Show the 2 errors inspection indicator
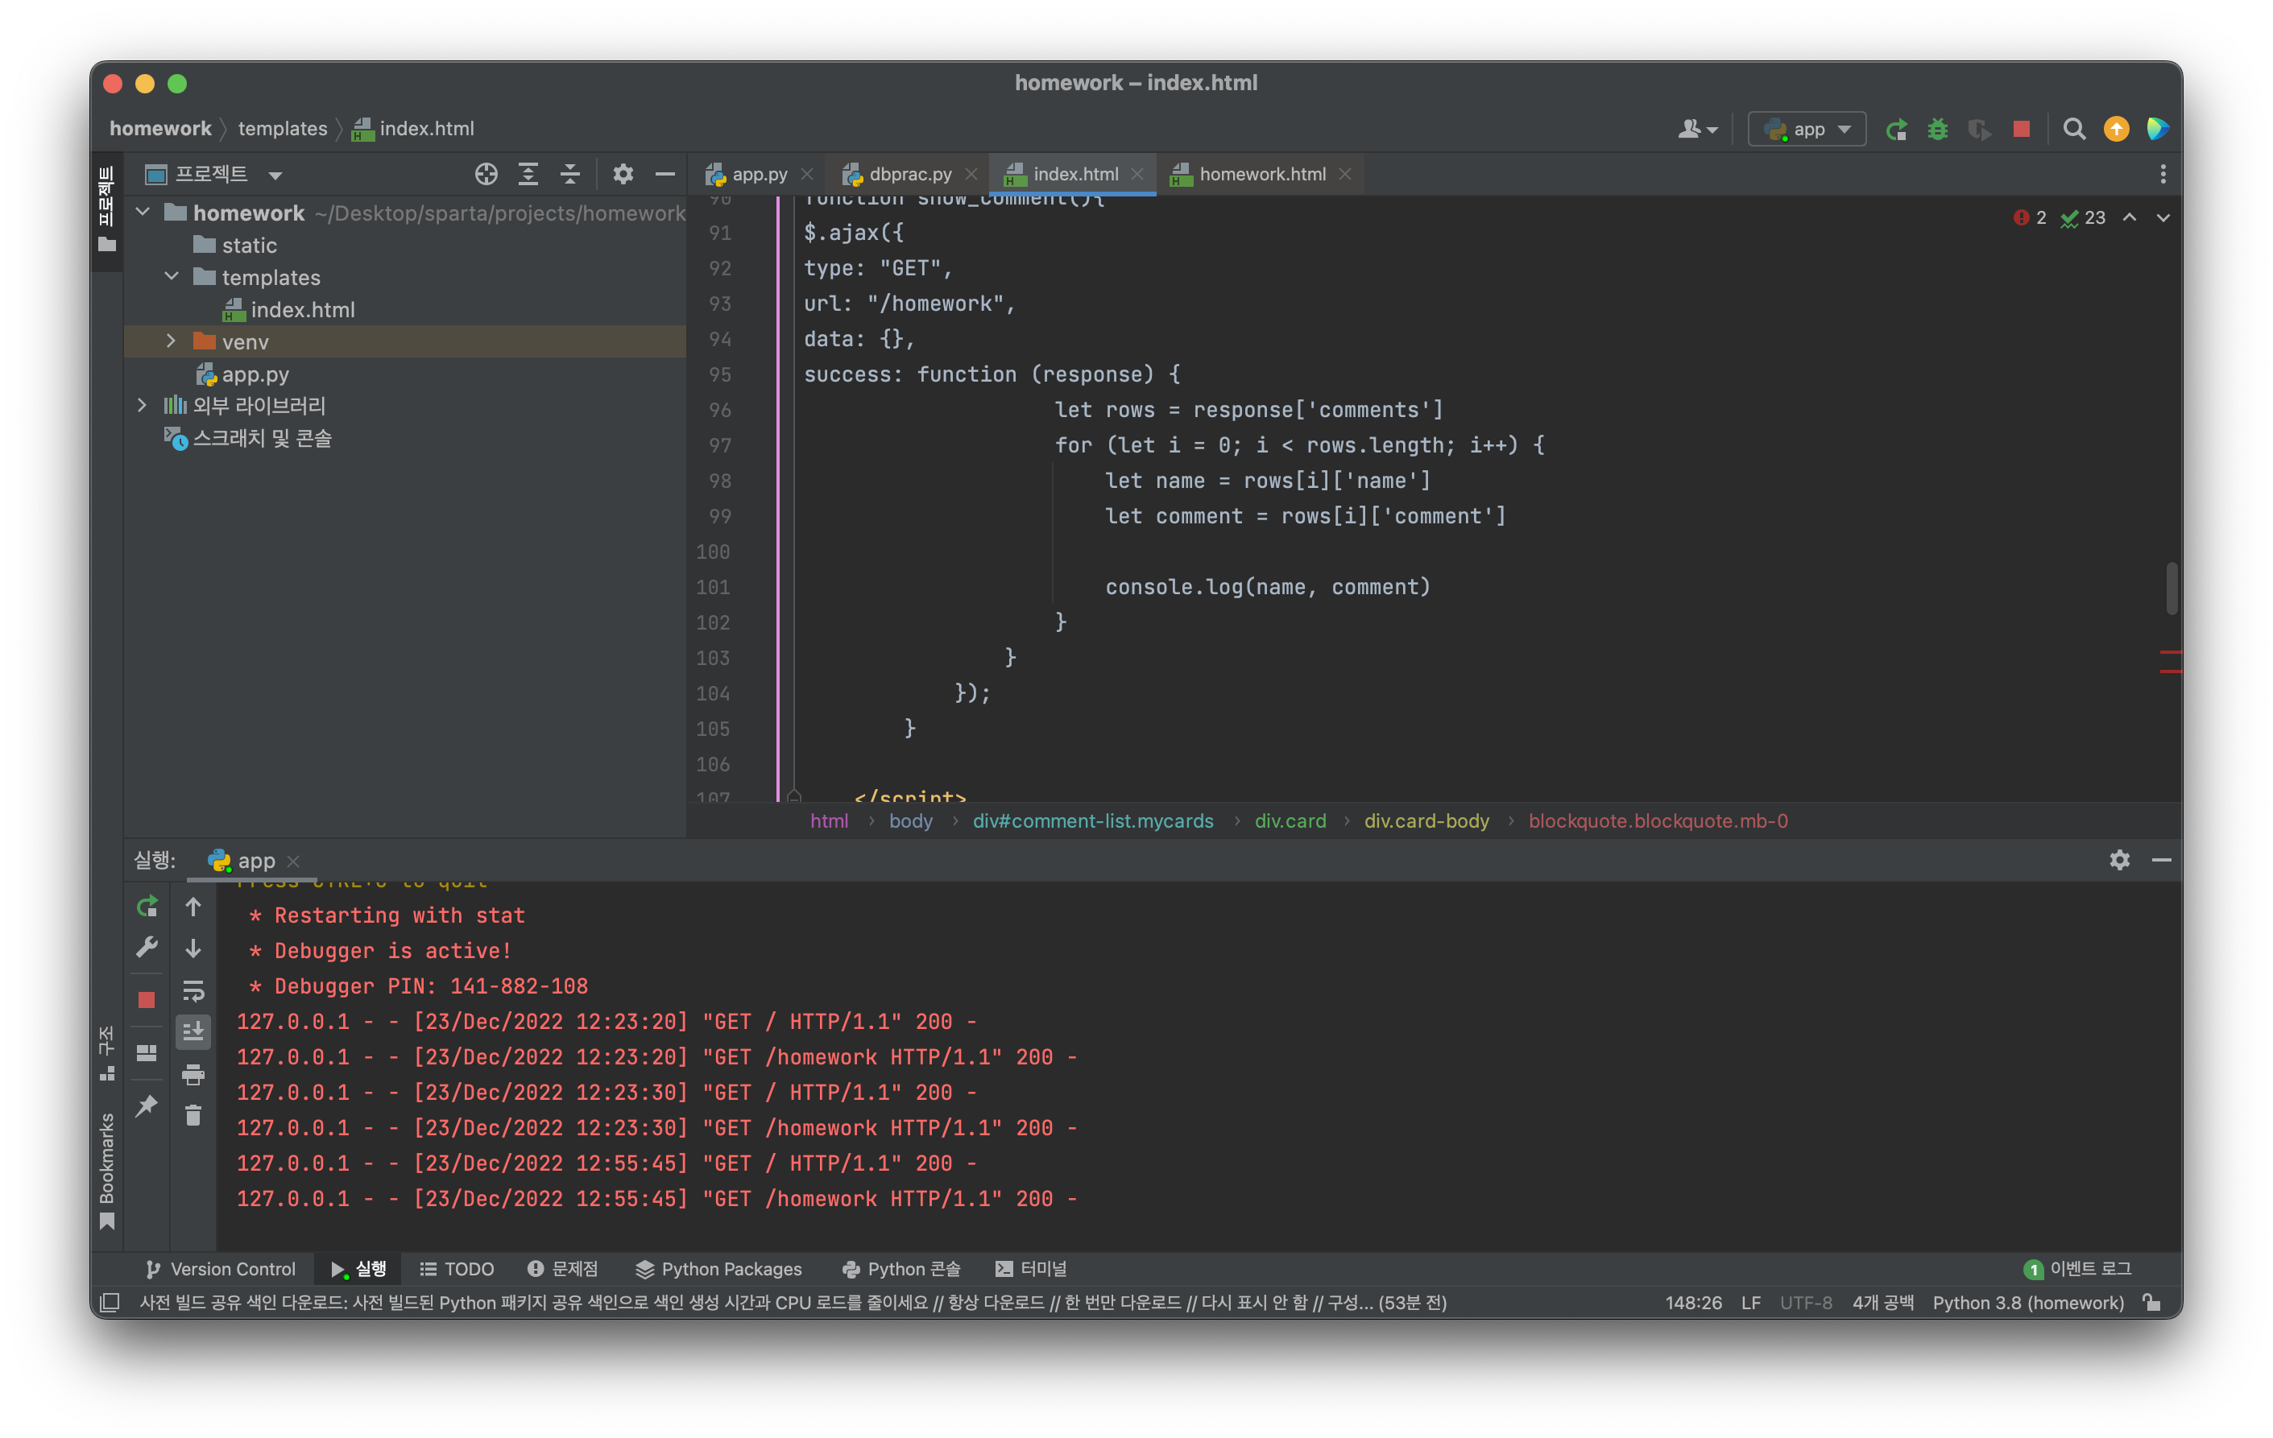 [2030, 218]
